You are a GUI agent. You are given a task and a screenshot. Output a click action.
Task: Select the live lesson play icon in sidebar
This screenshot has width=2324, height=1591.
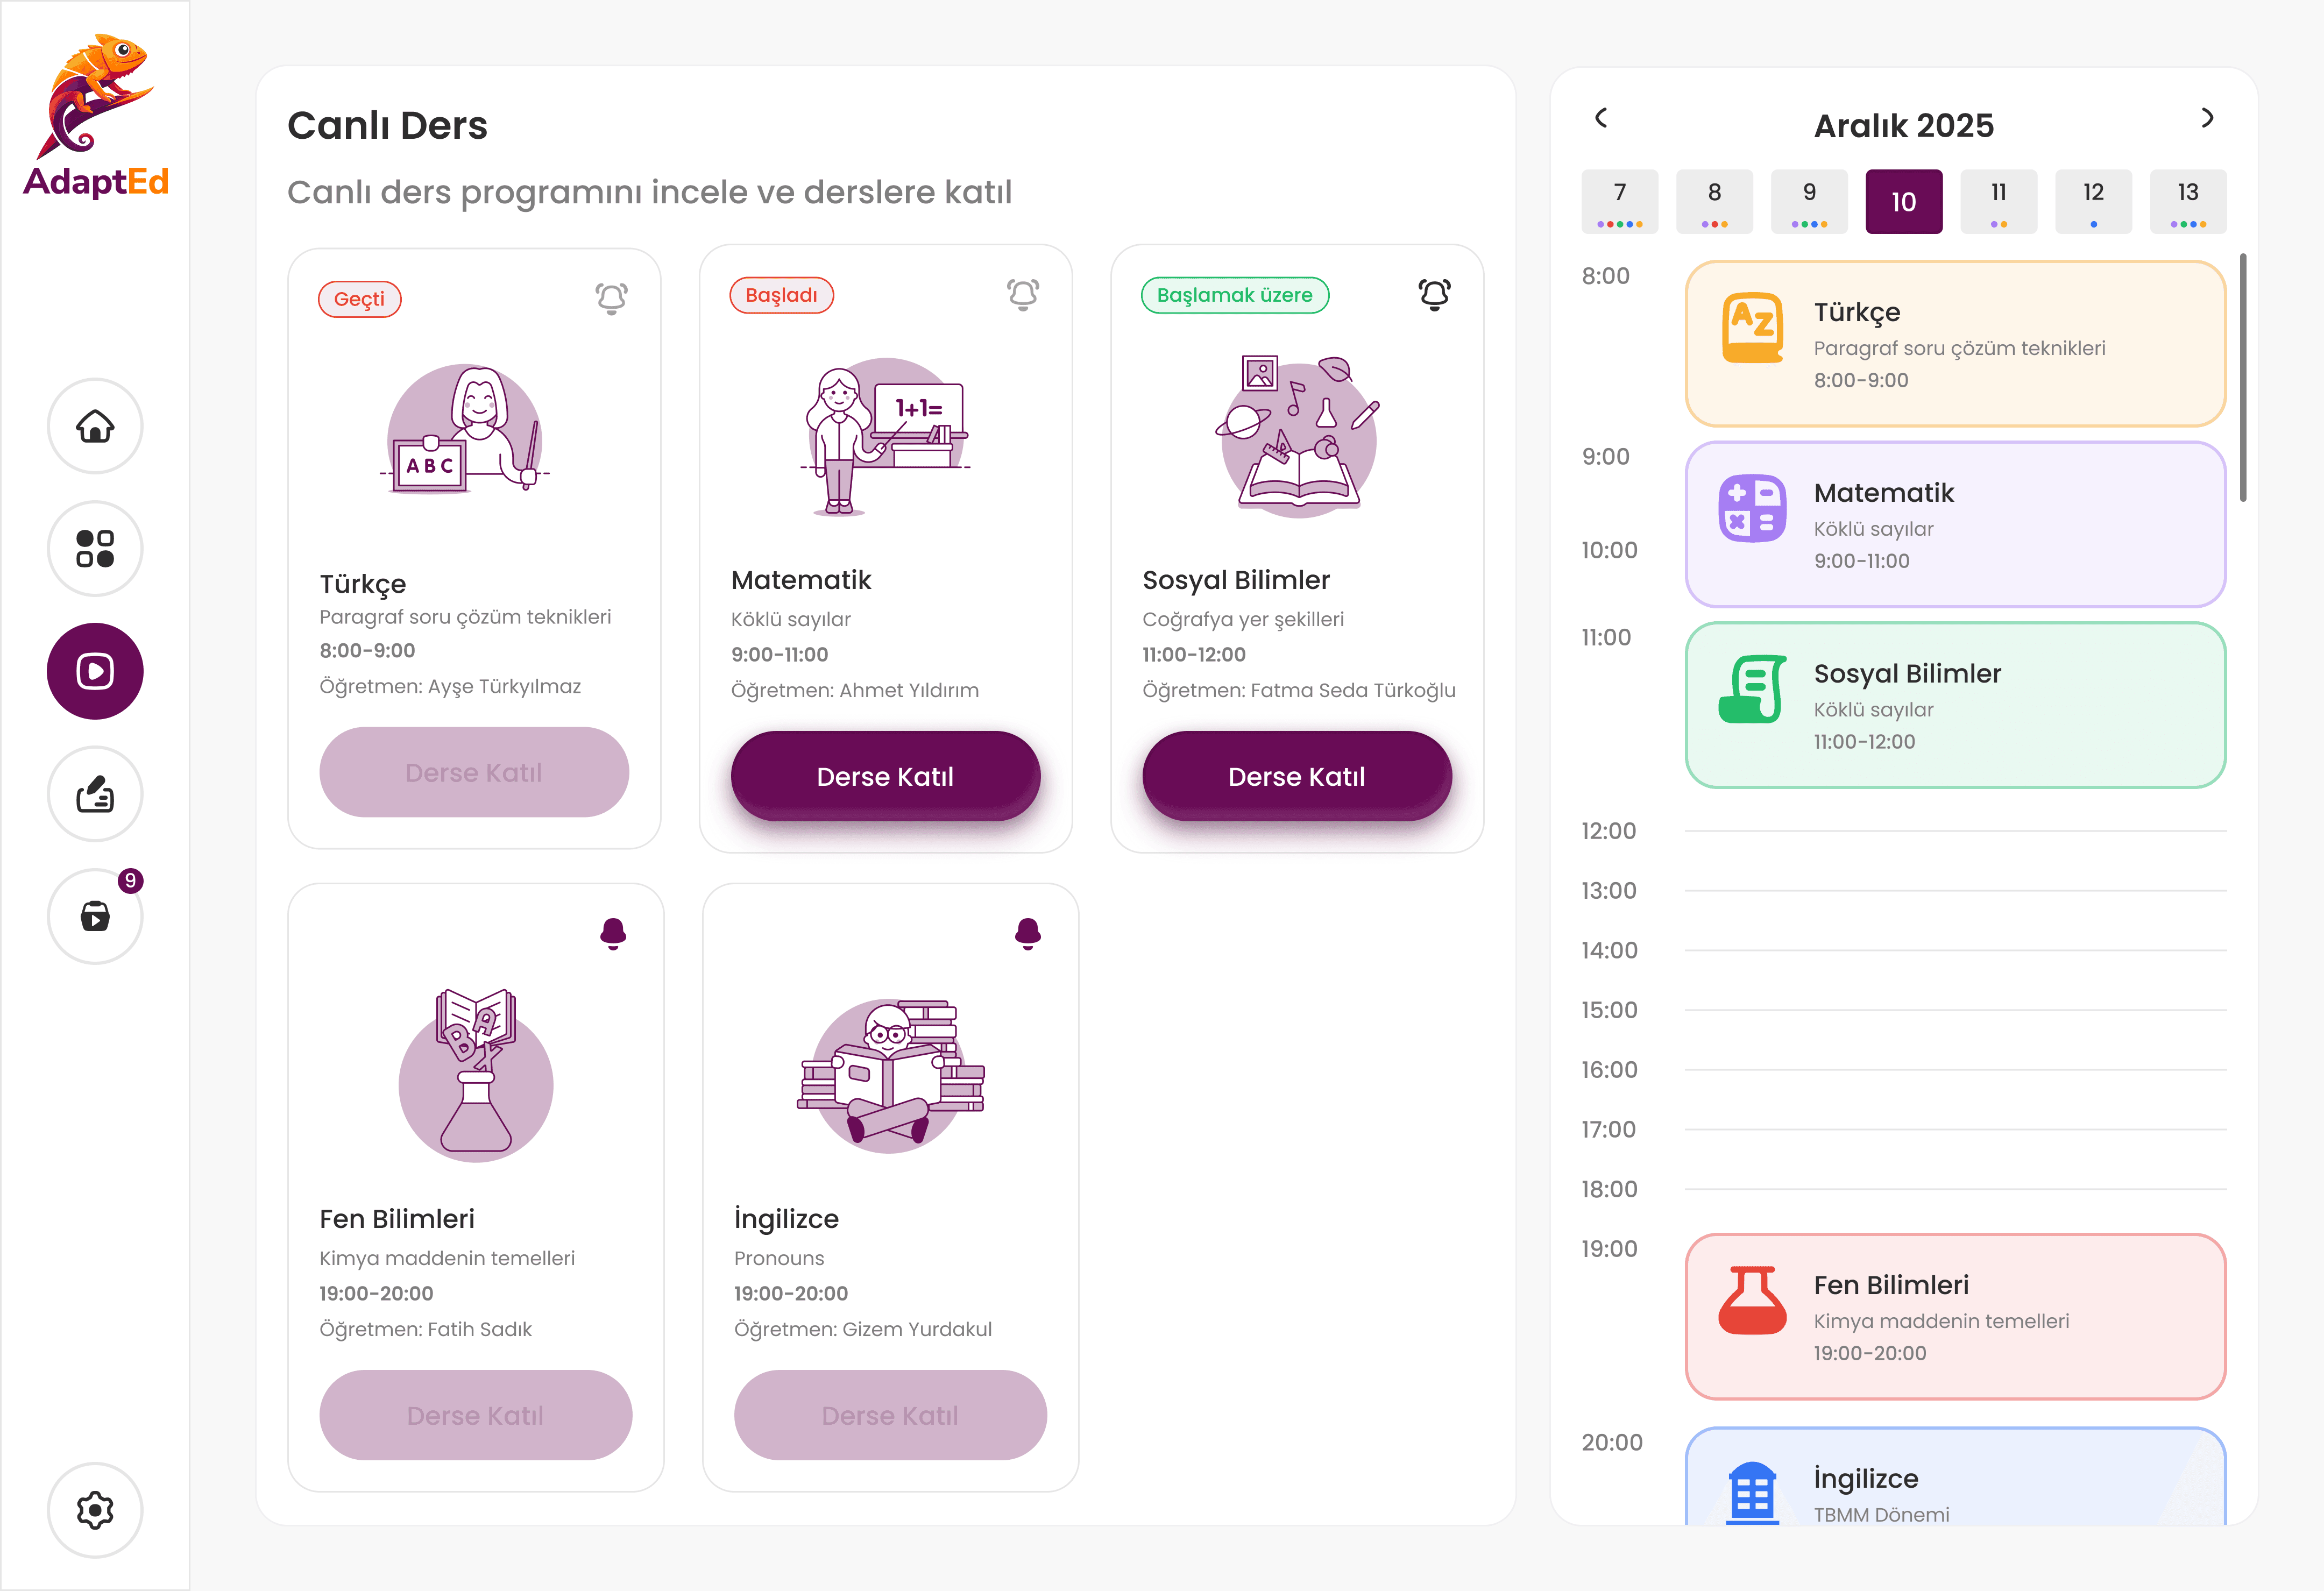coord(95,671)
